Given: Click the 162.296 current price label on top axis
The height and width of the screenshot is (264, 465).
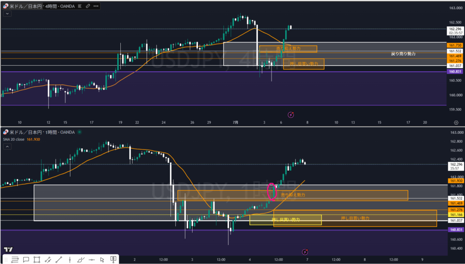Looking at the screenshot, I should pyautogui.click(x=455, y=29).
